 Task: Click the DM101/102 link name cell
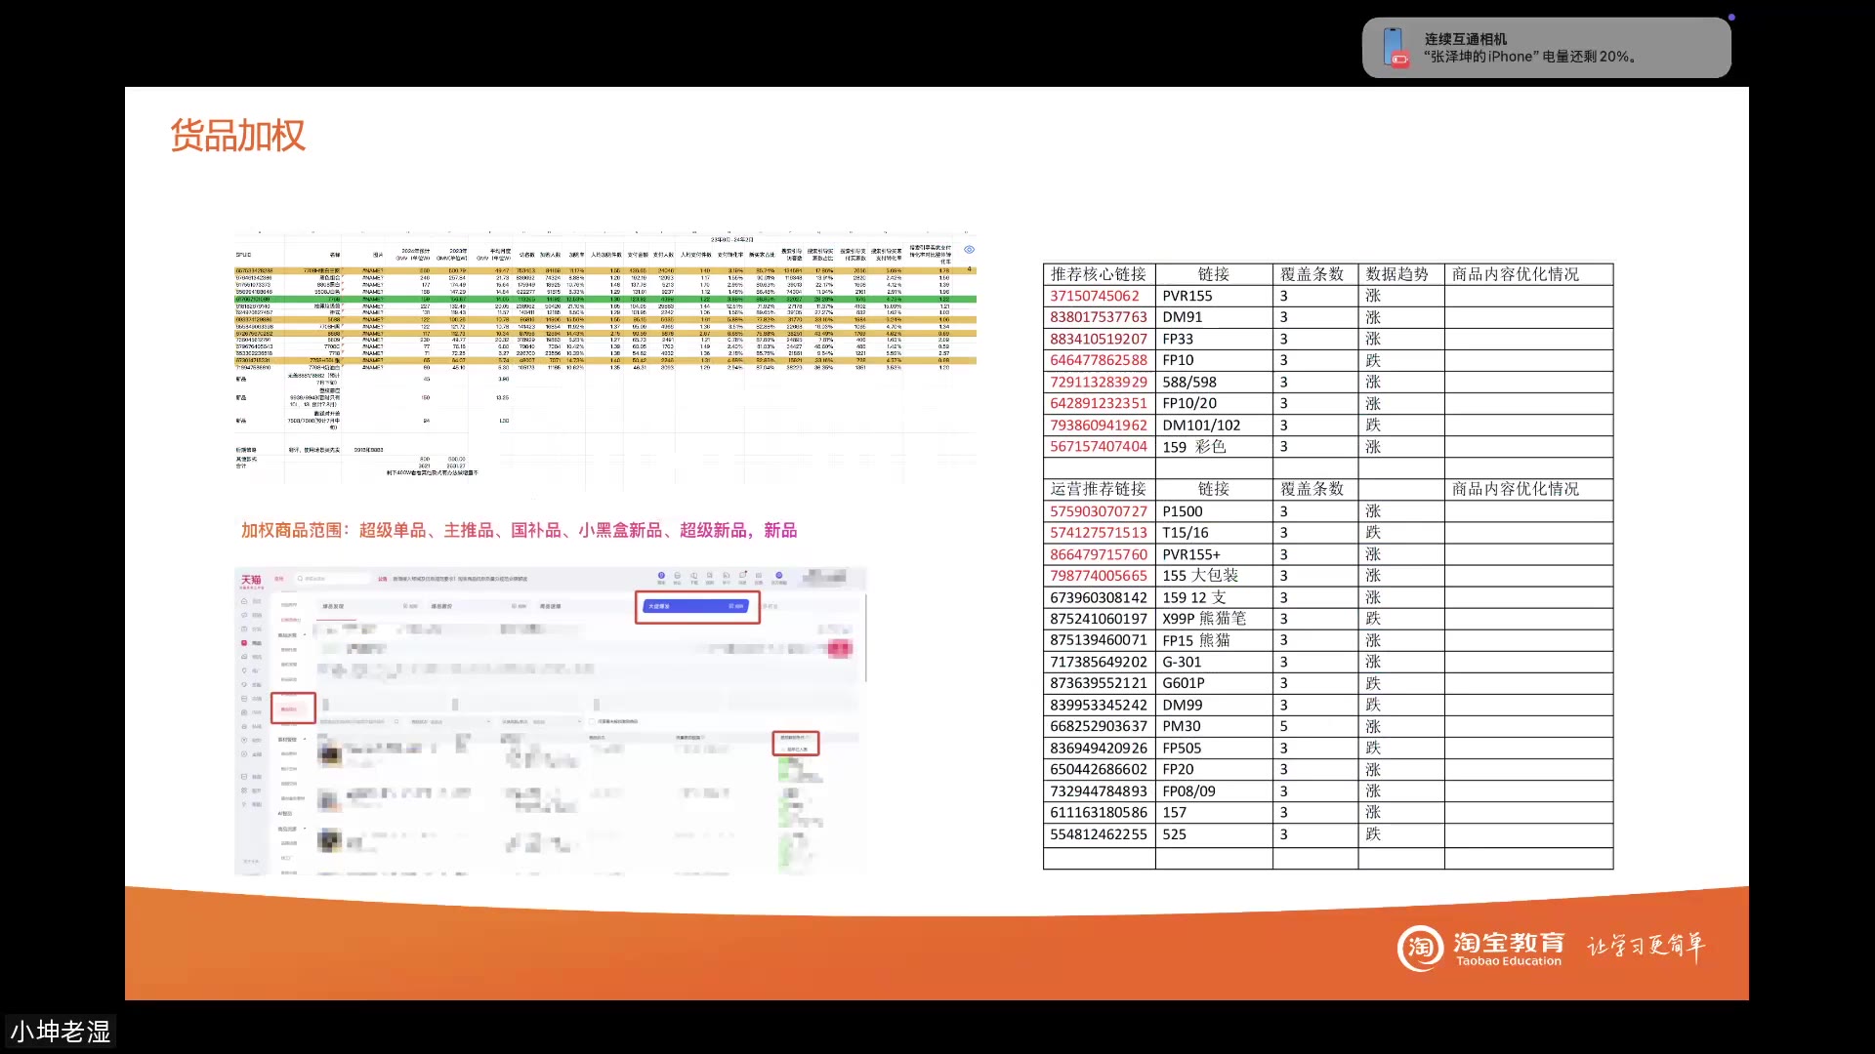[1214, 425]
